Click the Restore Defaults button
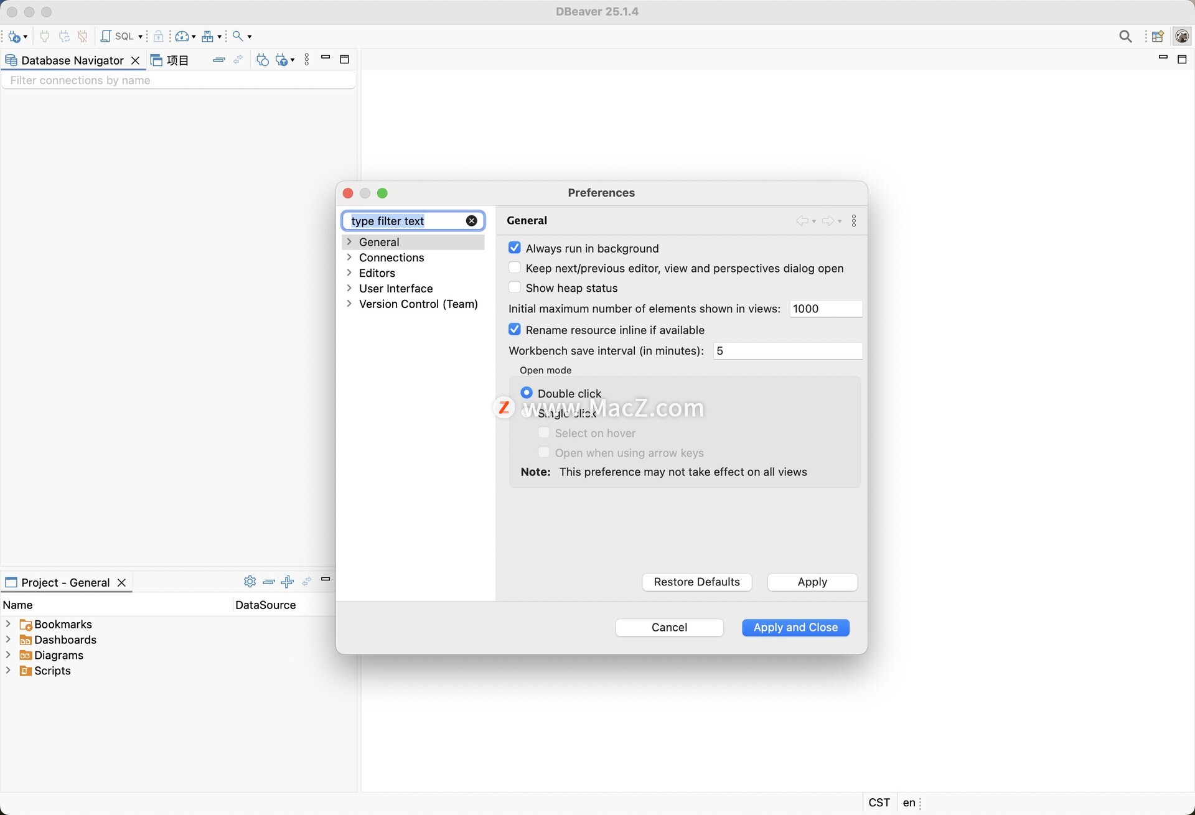 point(697,582)
